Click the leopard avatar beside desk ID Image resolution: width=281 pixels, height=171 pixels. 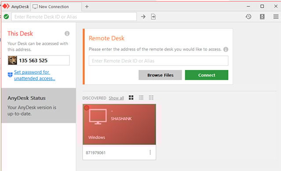(12, 60)
